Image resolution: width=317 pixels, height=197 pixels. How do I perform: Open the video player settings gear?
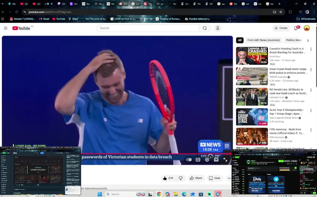(207, 160)
